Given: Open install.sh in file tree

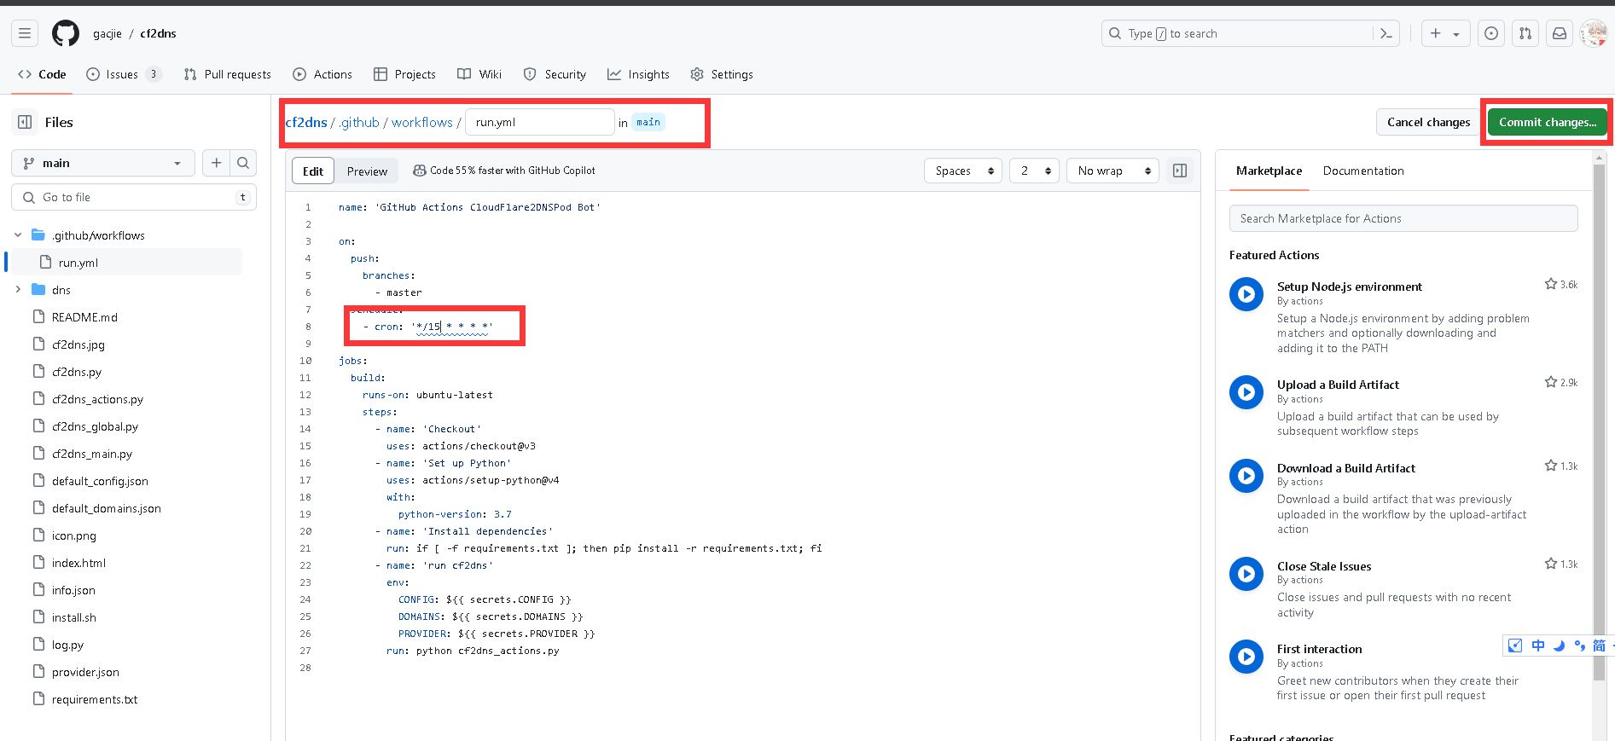Looking at the screenshot, I should pos(74,617).
